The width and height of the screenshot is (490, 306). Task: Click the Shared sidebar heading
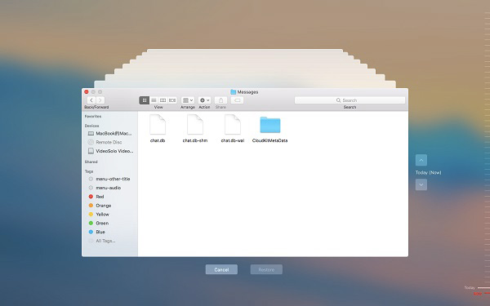point(91,162)
